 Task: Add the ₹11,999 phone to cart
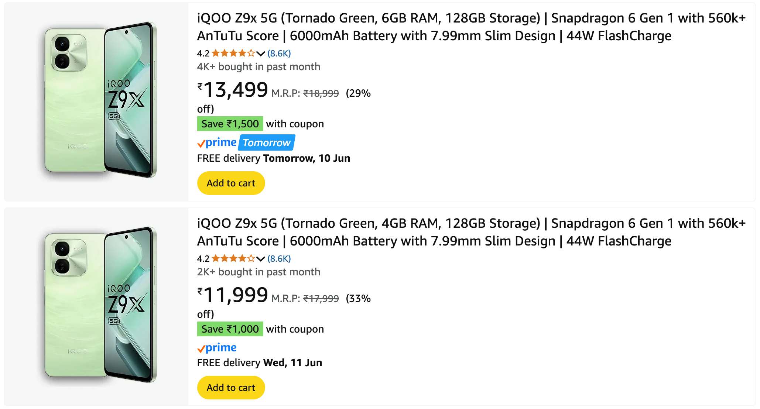(231, 388)
